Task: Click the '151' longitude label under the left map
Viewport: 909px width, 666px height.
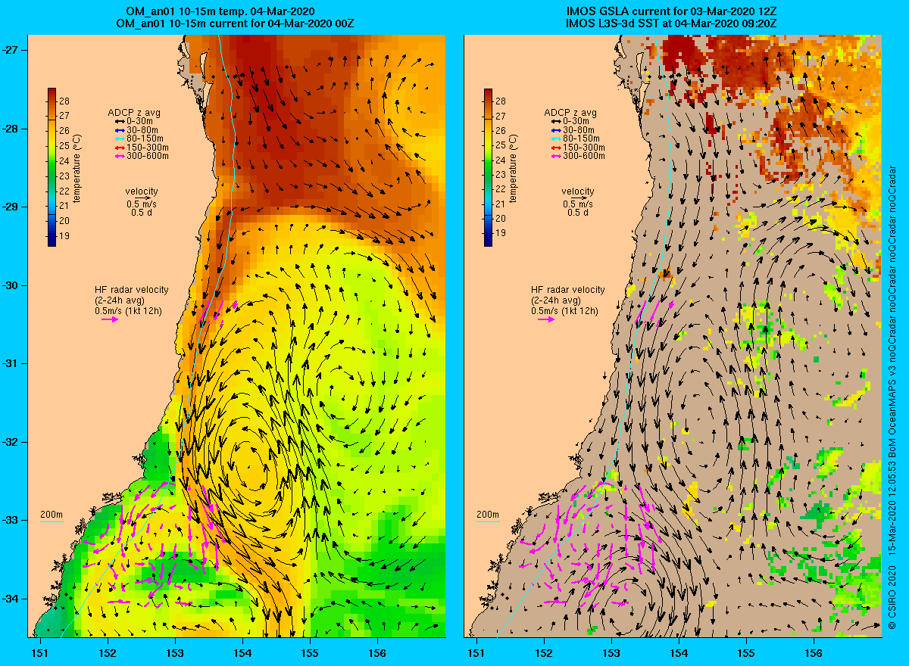Action: (x=39, y=652)
